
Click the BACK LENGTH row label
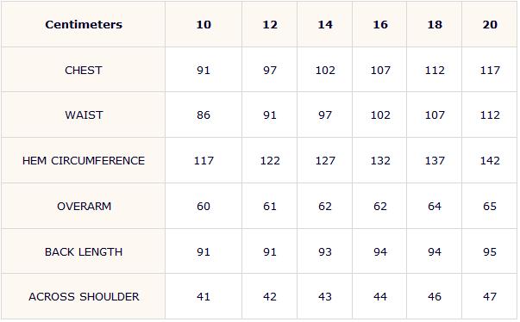(84, 252)
